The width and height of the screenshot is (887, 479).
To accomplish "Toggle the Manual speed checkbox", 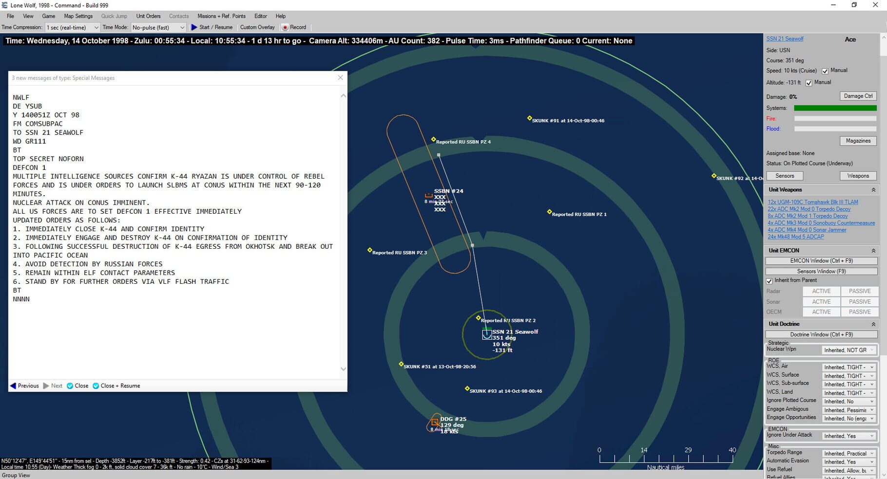I will click(x=825, y=71).
